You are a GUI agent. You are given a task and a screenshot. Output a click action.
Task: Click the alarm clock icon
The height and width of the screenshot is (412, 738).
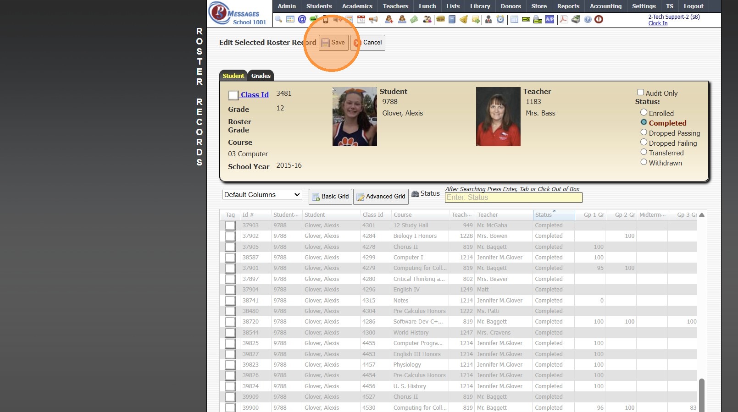coord(500,19)
